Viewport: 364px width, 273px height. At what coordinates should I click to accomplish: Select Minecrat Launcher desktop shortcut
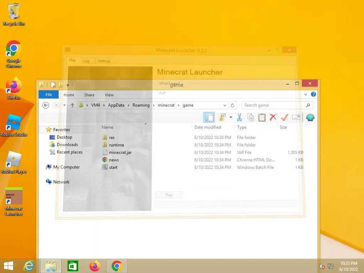(14, 202)
